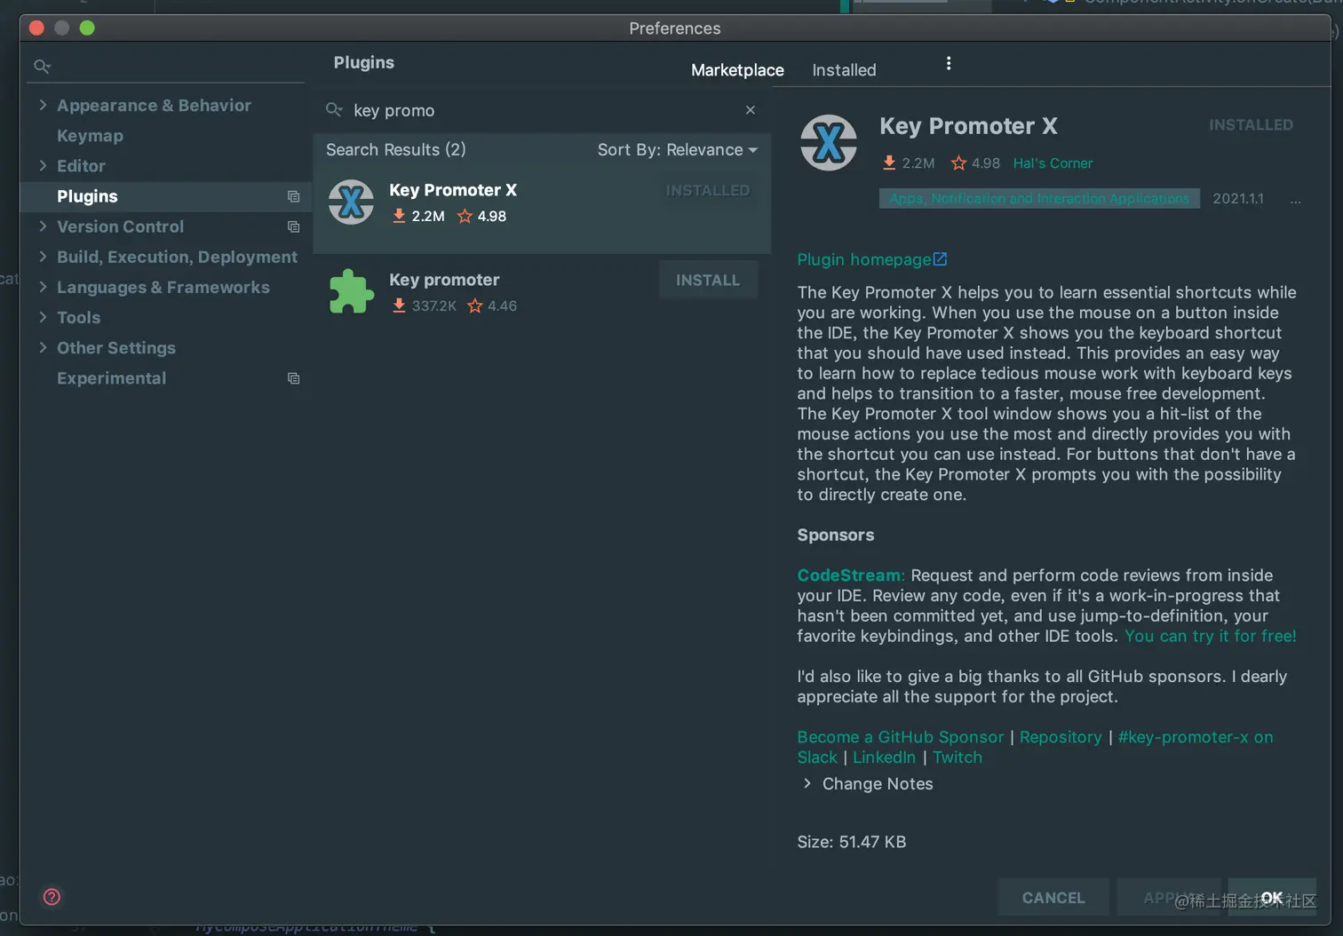Expand the Editor settings node
1343x936 pixels.
[x=43, y=165]
